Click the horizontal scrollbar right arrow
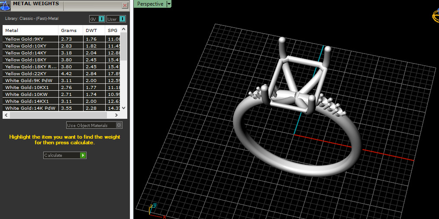This screenshot has height=219, width=439. (x=117, y=115)
